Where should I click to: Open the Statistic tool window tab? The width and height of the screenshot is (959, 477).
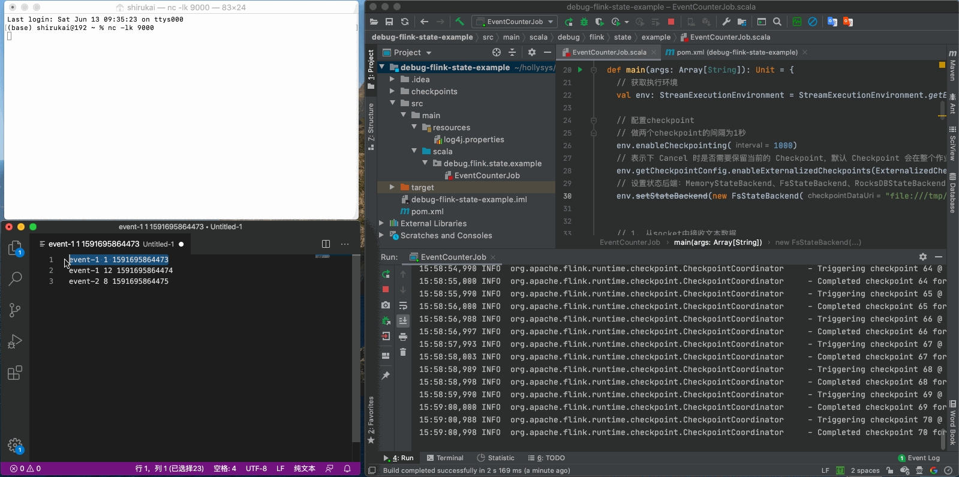click(x=495, y=458)
